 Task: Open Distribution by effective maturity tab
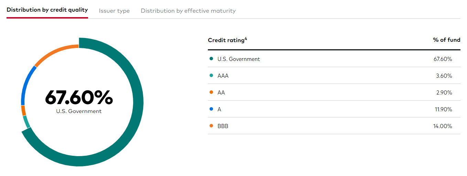pos(188,11)
